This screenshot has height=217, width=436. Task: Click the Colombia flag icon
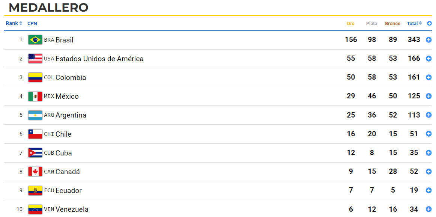tap(35, 77)
